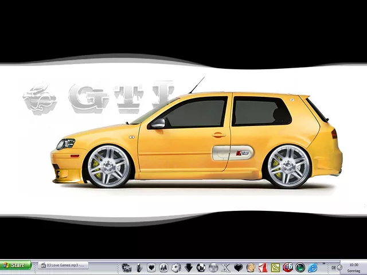Open the Start menu
Image resolution: width=367 pixels, height=275 pixels.
point(15,266)
